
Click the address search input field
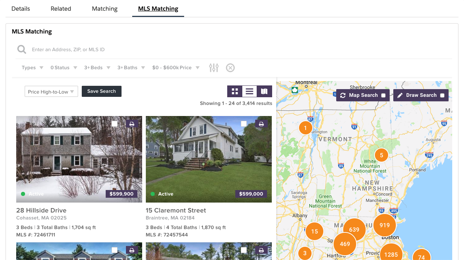pyautogui.click(x=110, y=49)
